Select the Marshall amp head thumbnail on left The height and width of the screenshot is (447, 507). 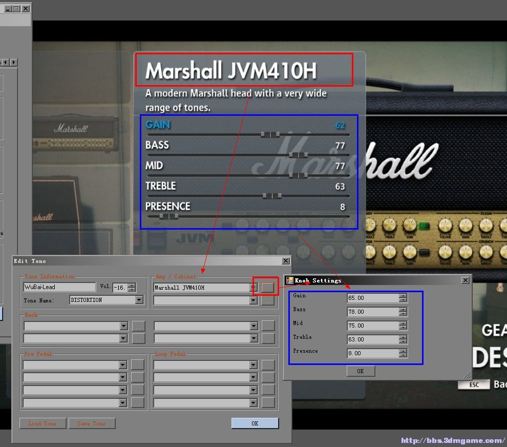tap(75, 134)
